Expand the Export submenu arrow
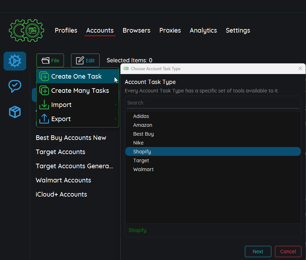The height and width of the screenshot is (260, 306). pyautogui.click(x=116, y=119)
